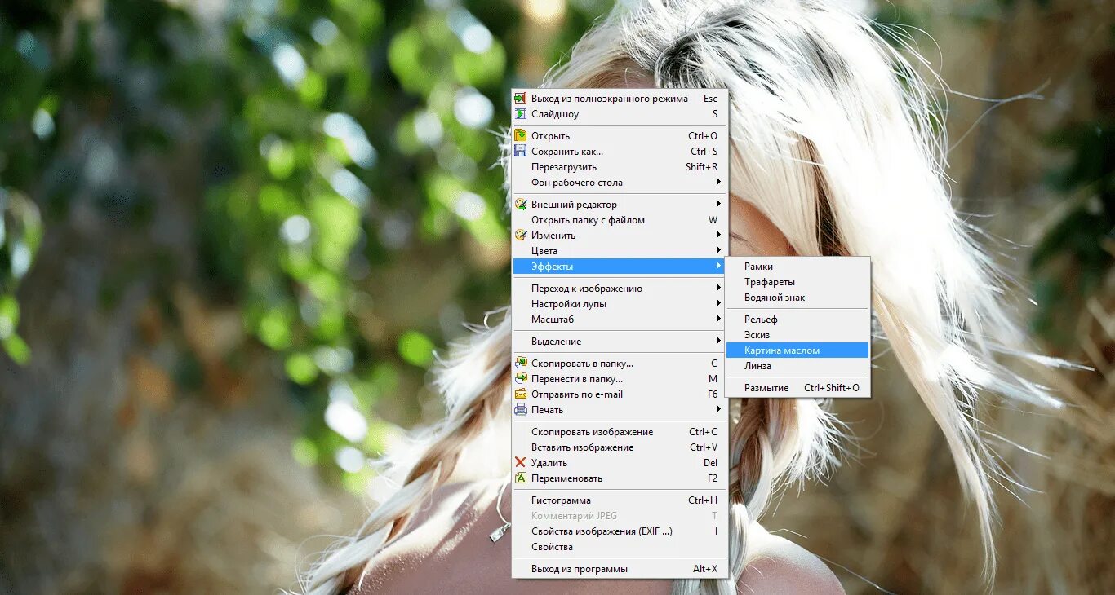Select Свойства menu entry
Screen dimensions: 1115x595
pyautogui.click(x=620, y=547)
